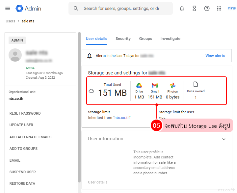Viewport: 237px width, 193px height.
Task: Open the notifications bell
Action: click(182, 9)
